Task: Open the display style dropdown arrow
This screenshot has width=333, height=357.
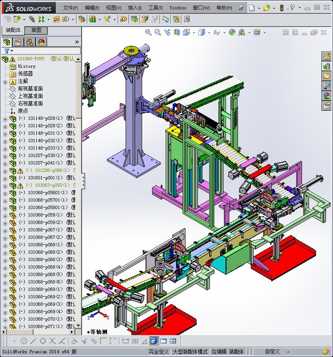Action: pyautogui.click(x=209, y=33)
